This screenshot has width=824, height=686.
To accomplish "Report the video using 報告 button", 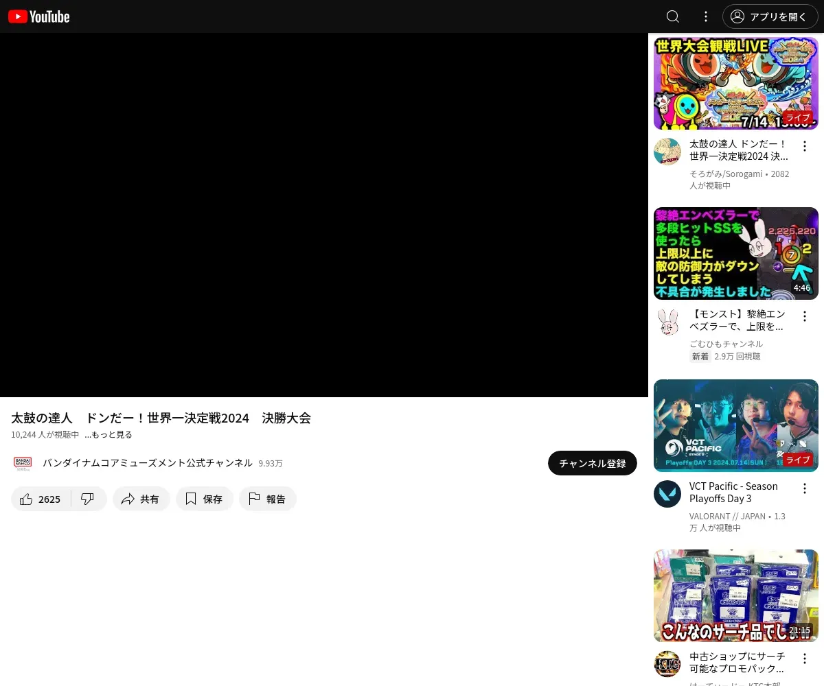I will click(x=268, y=499).
